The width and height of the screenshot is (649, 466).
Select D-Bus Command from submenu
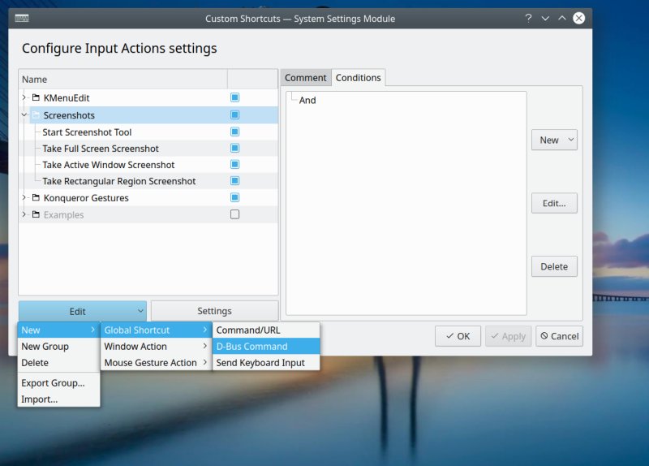click(x=251, y=347)
